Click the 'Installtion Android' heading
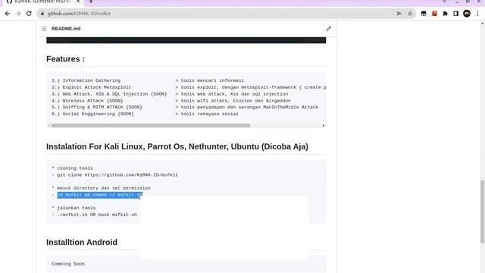The height and width of the screenshot is (273, 485). coord(82,242)
